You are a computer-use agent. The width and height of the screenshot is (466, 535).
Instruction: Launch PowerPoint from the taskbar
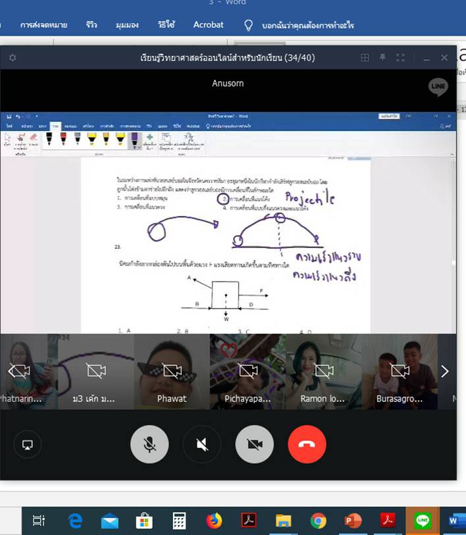click(353, 521)
